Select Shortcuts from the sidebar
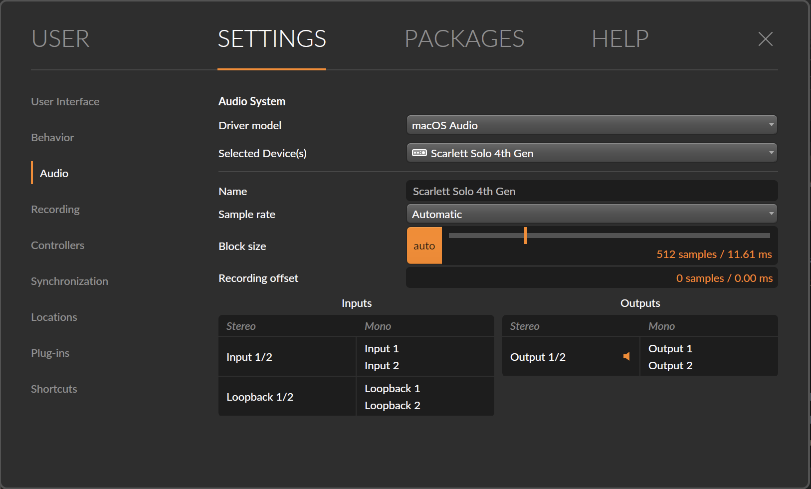The image size is (811, 489). (54, 389)
